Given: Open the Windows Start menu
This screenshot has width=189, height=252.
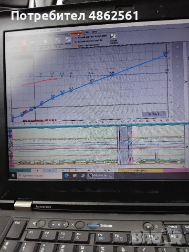Looking at the screenshot, I should click(13, 175).
